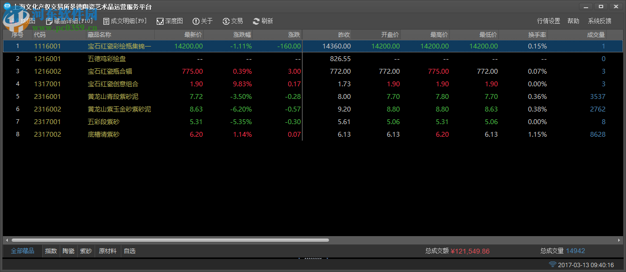Click the 刷新 refresh button
Viewport: 626px width, 272px height.
tap(263, 21)
